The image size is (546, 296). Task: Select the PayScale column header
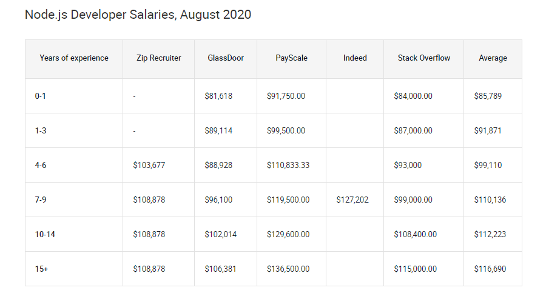coord(291,58)
